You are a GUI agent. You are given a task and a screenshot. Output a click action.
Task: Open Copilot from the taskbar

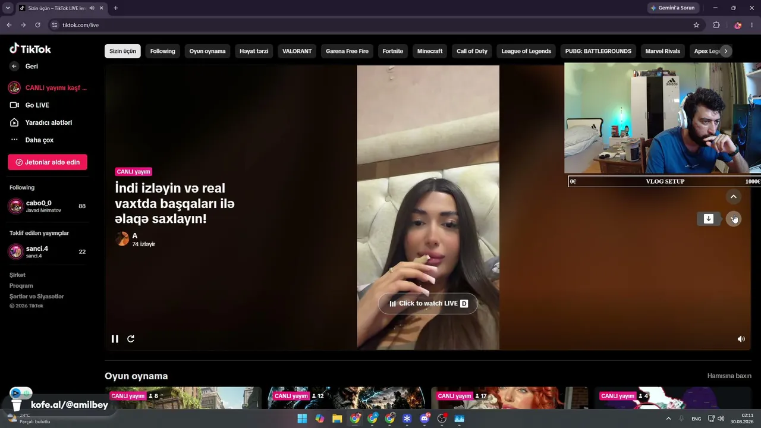pos(320,418)
